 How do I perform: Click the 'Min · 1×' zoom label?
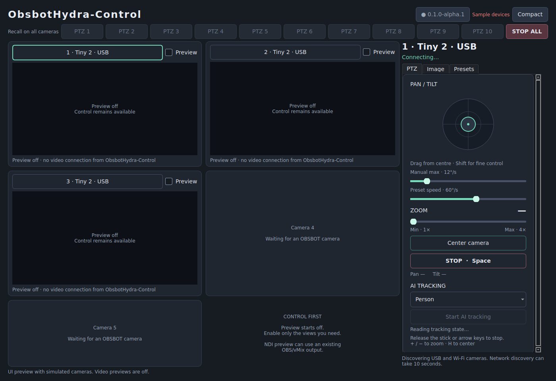(420, 230)
